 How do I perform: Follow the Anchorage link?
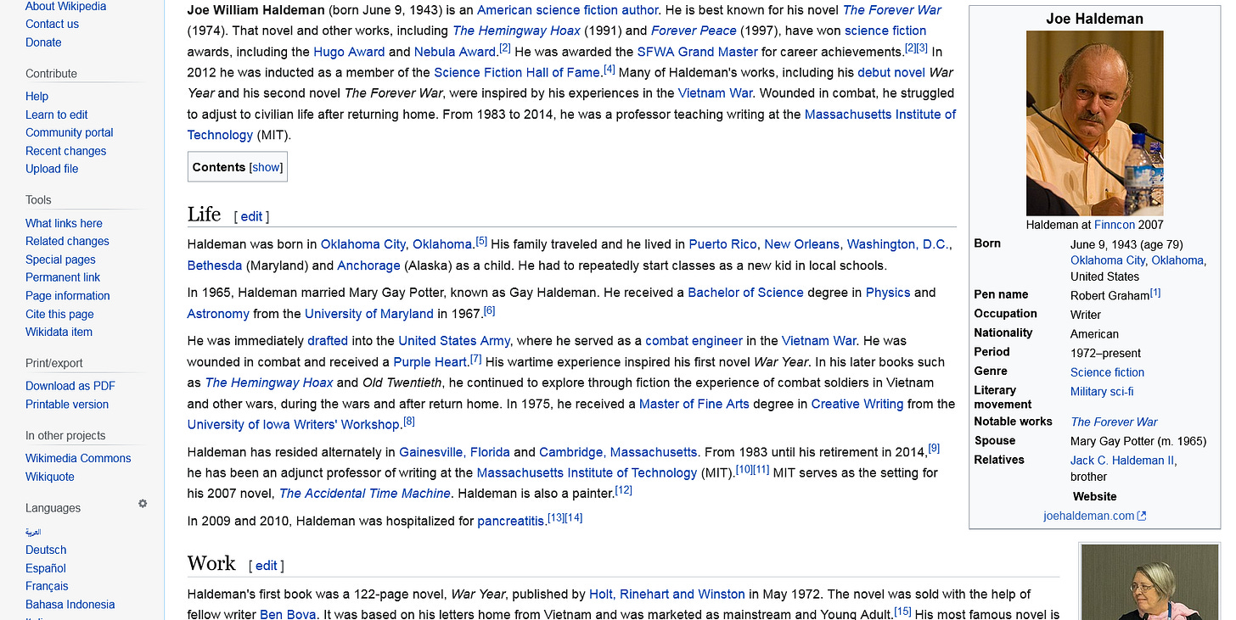(368, 265)
